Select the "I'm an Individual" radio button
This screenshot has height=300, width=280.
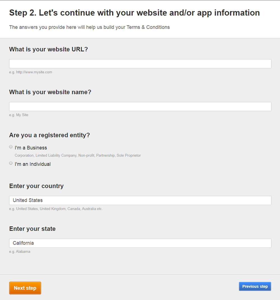11,163
